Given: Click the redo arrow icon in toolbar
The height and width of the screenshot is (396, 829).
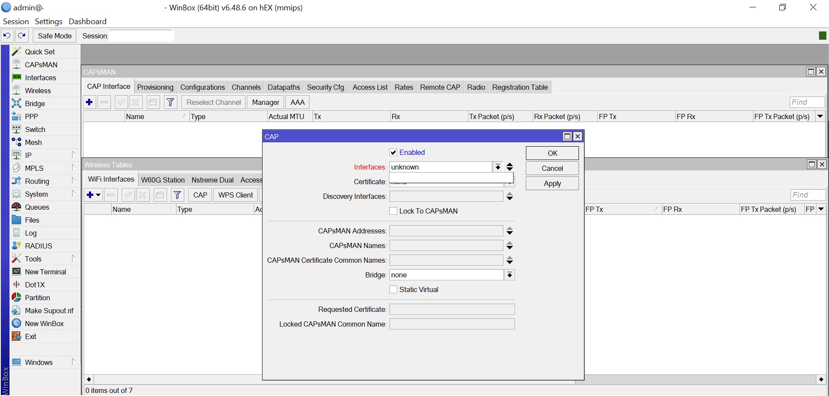Looking at the screenshot, I should pos(22,36).
